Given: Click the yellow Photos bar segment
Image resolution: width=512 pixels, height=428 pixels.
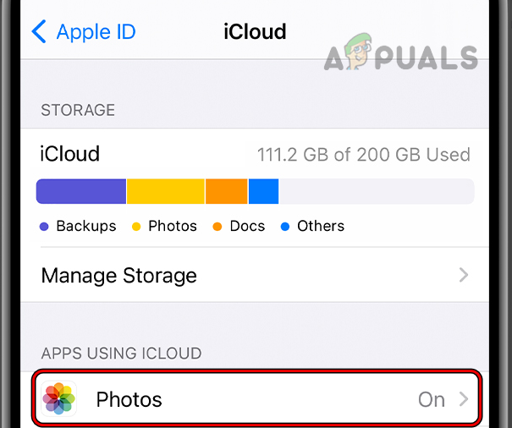Looking at the screenshot, I should click(166, 191).
